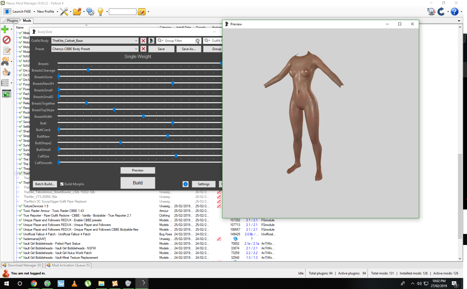Click the Nexus login globe icon
The image size is (467, 289).
(x=431, y=12)
